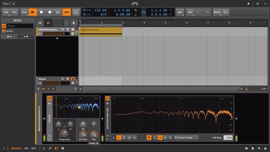Click bar 5 on the timeline ruler
Image resolution: width=270 pixels, height=152 pixels.
coord(165,22)
